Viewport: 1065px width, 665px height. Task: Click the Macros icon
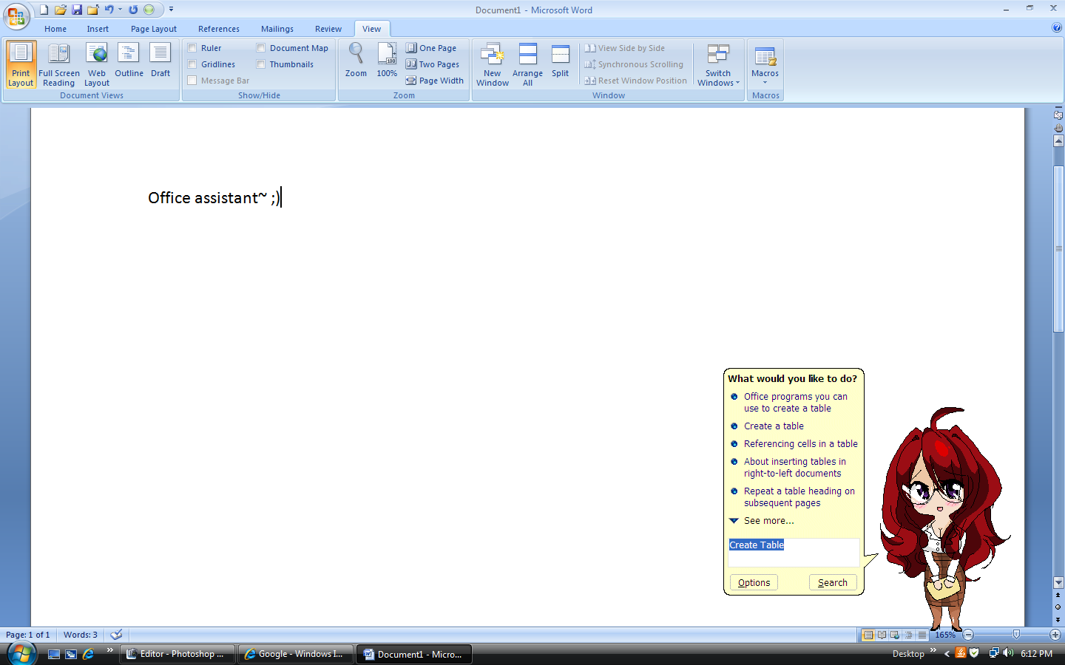point(765,55)
